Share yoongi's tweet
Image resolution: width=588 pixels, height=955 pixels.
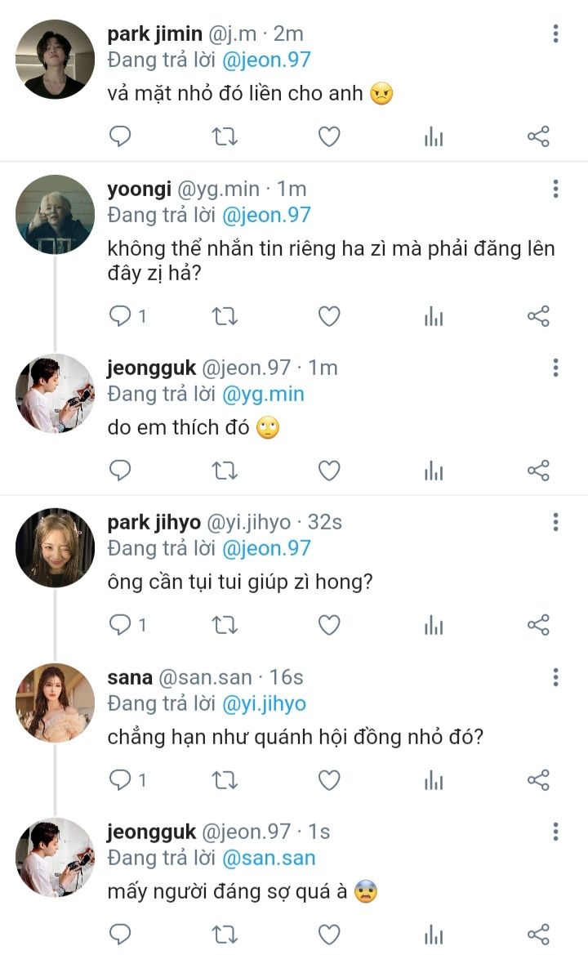coord(538,316)
